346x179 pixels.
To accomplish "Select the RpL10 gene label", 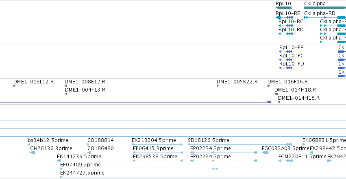I will [x=283, y=4].
